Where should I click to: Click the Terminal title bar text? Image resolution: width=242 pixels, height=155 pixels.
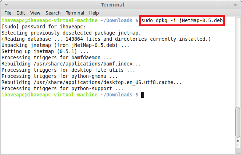112,5
